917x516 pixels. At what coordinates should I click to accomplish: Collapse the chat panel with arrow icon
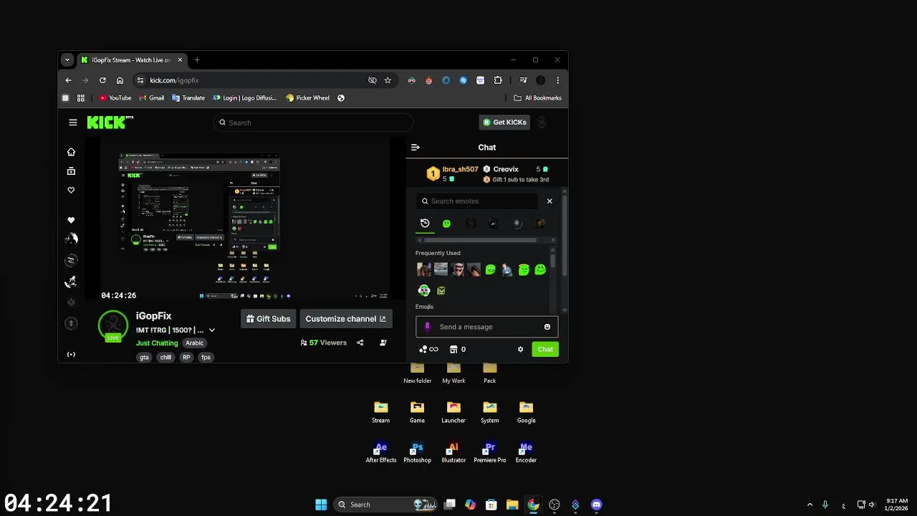[415, 147]
